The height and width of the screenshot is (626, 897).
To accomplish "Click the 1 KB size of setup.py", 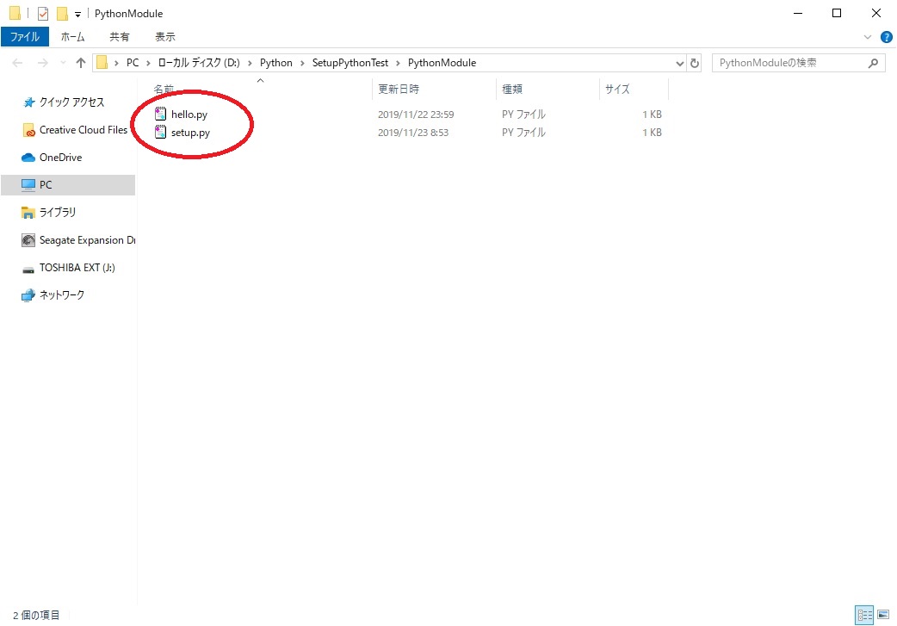I will [x=653, y=133].
